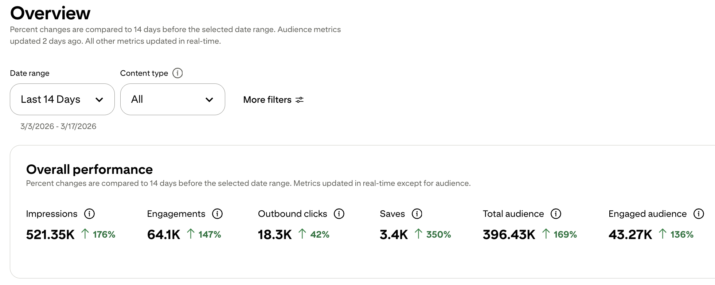Image resolution: width=715 pixels, height=285 pixels.
Task: Click the Impressions info icon
Action: pos(89,214)
